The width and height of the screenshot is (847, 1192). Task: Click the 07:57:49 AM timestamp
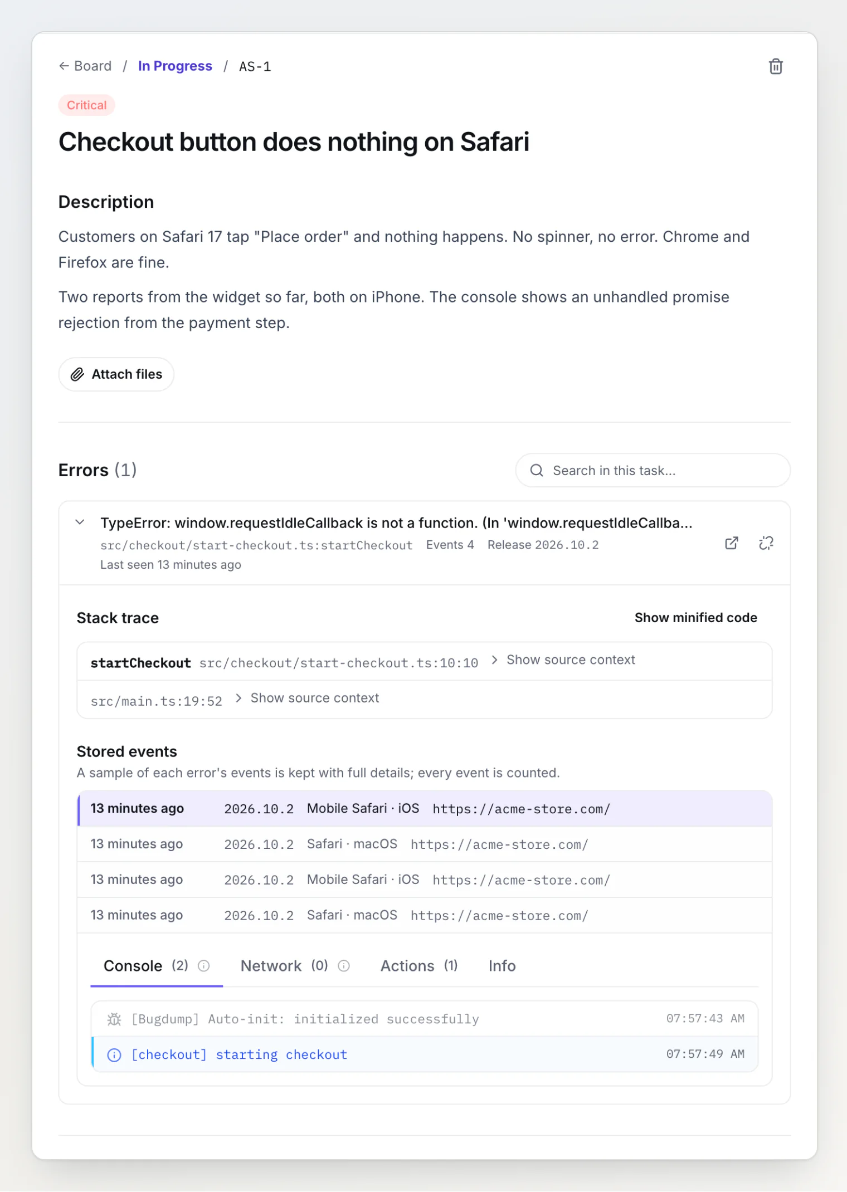705,1054
